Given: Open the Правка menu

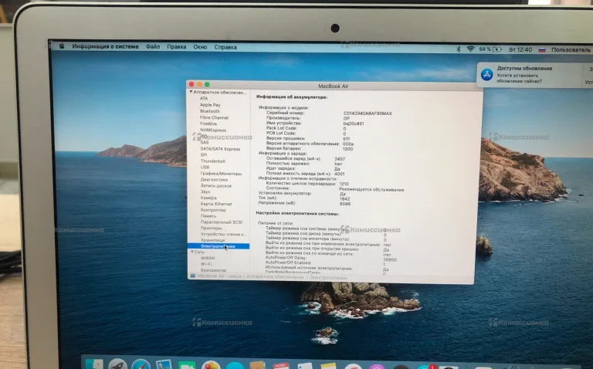Looking at the screenshot, I should [177, 47].
